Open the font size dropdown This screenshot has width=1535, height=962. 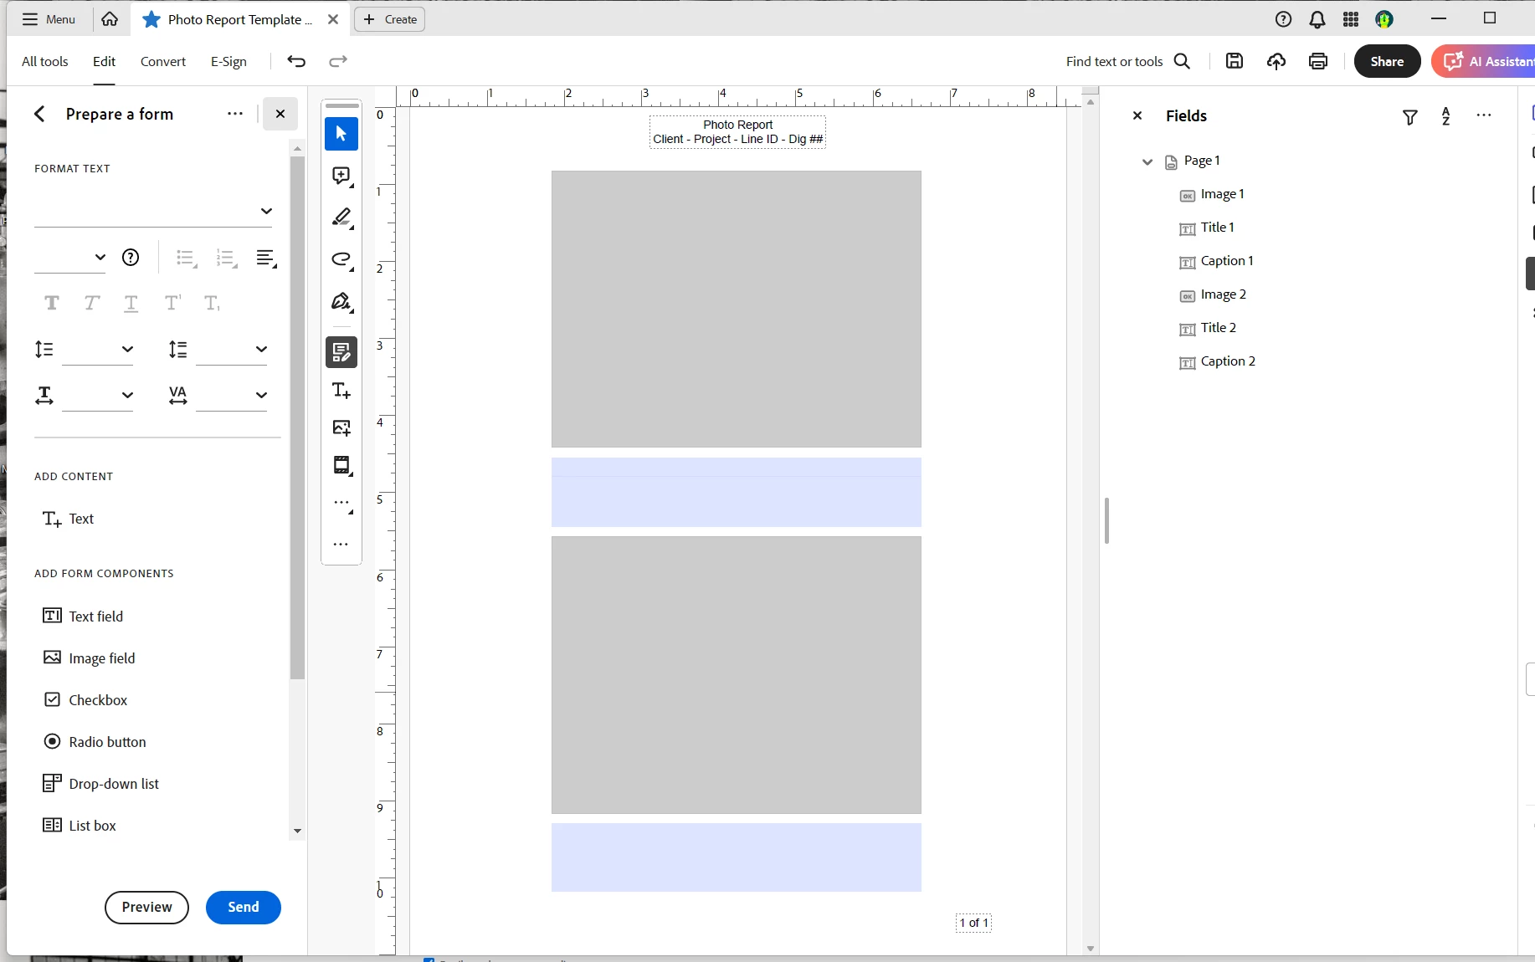[x=70, y=258]
